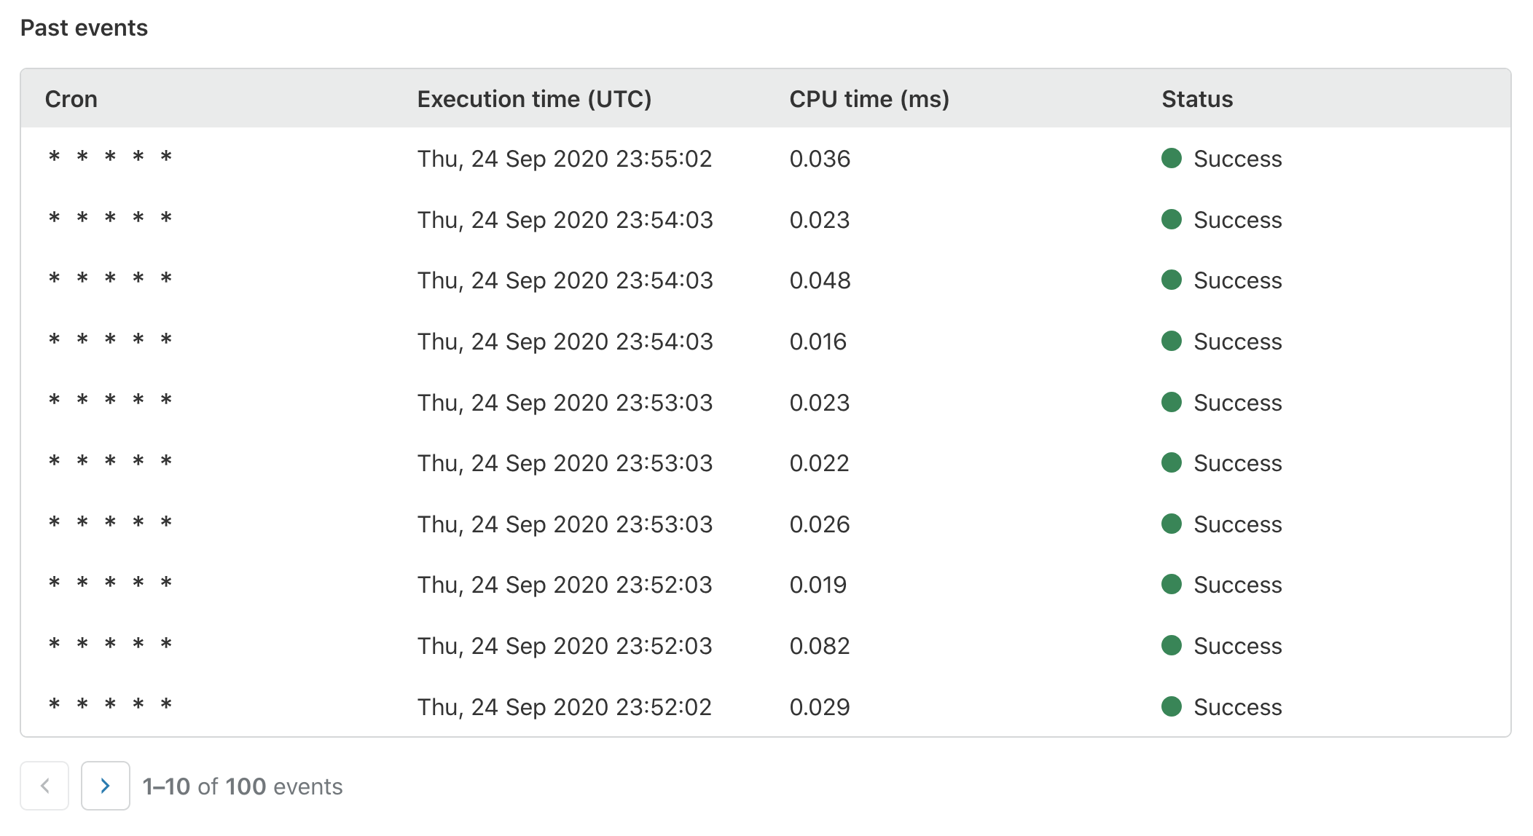Click the Success dot for the 0.019 event

point(1172,583)
